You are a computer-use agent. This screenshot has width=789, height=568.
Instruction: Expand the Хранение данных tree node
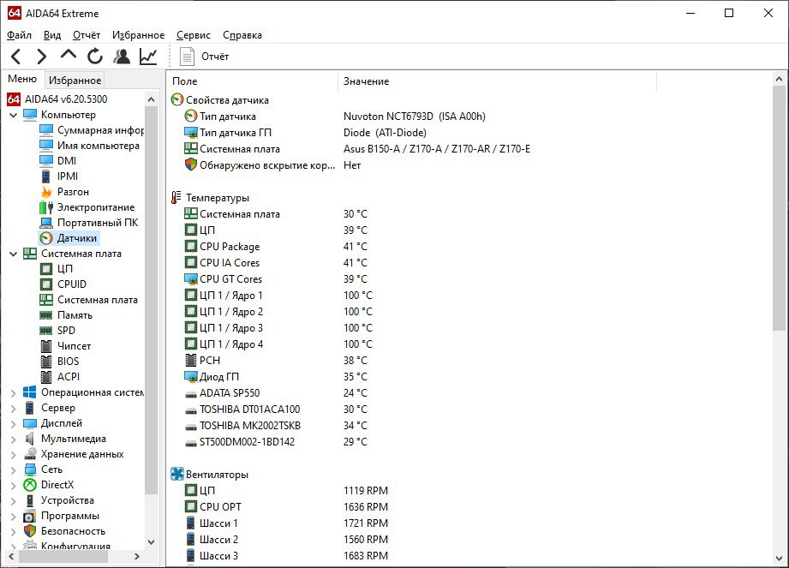coord(14,455)
